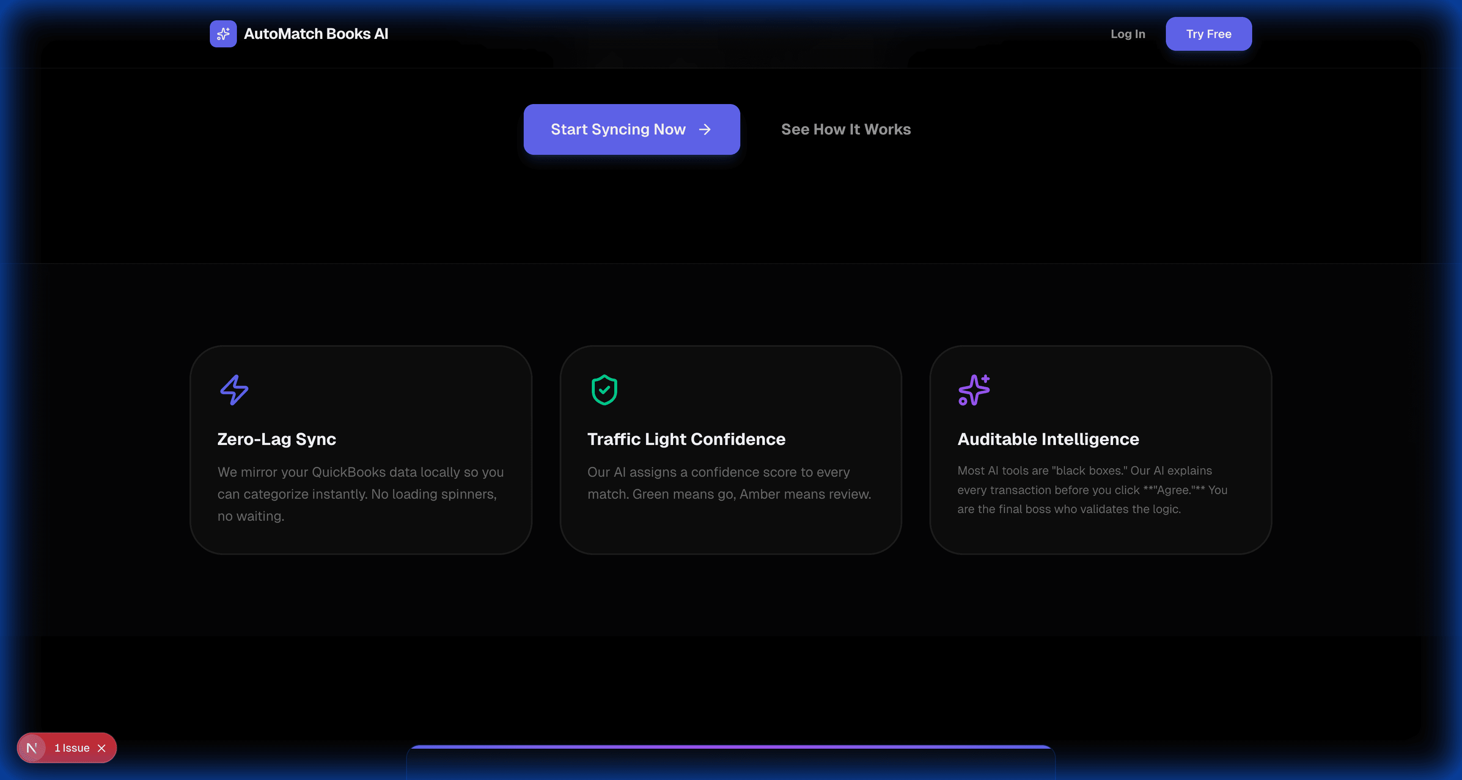
Task: Click the purple-topped panel at page bottom
Action: [731, 764]
